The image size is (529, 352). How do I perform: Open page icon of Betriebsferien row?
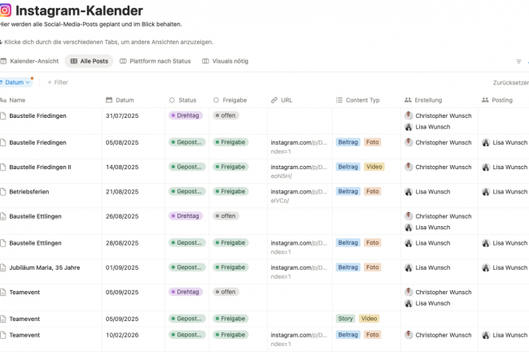[3, 192]
